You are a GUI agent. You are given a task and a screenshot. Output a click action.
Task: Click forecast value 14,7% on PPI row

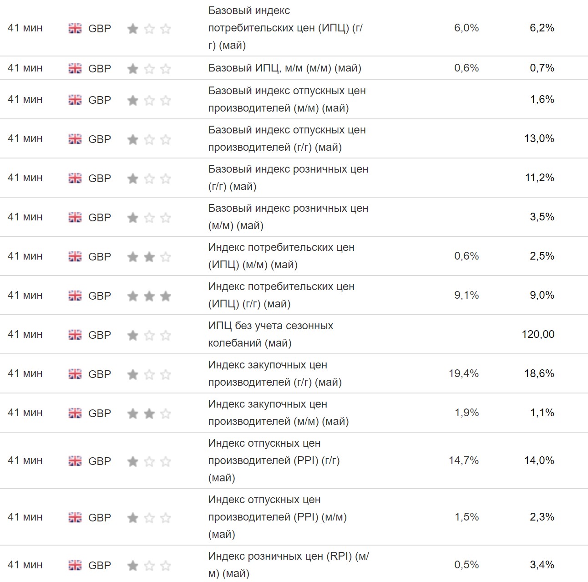pyautogui.click(x=463, y=460)
